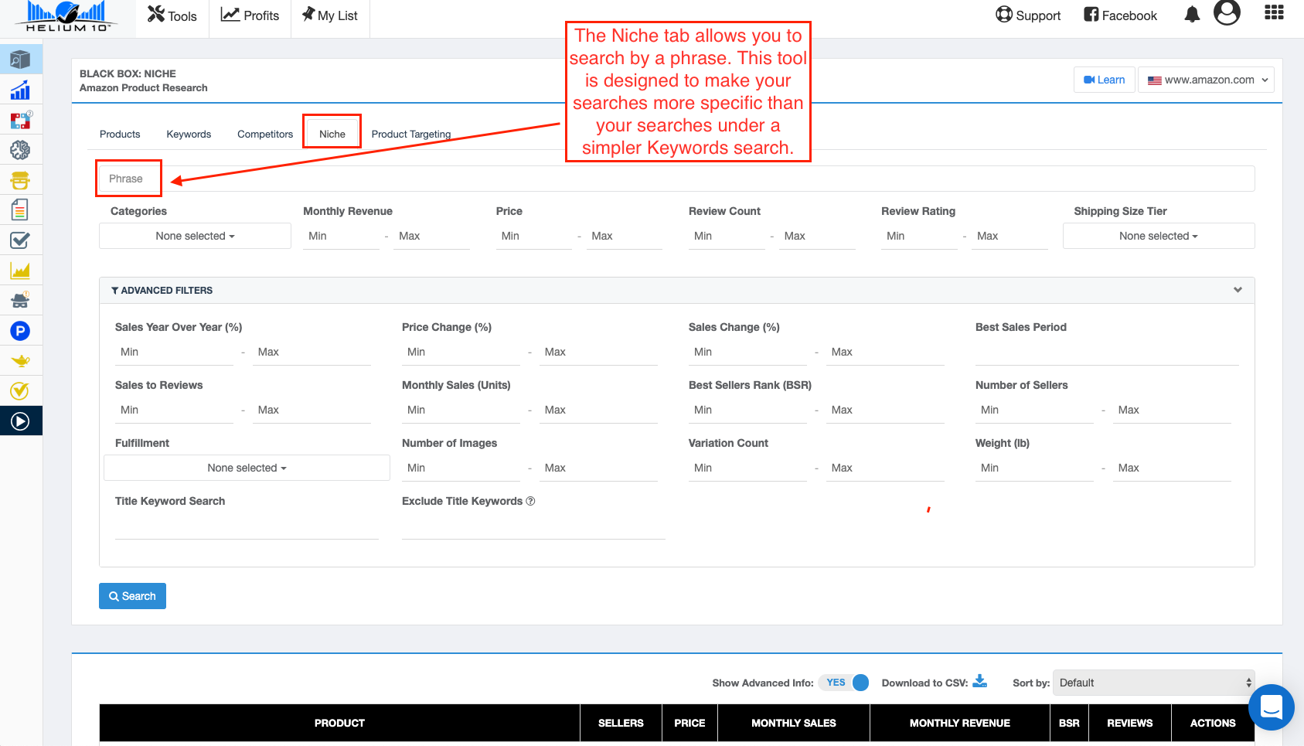Collapse the Advanced Filters chevron
The image size is (1304, 746).
[x=1238, y=290]
